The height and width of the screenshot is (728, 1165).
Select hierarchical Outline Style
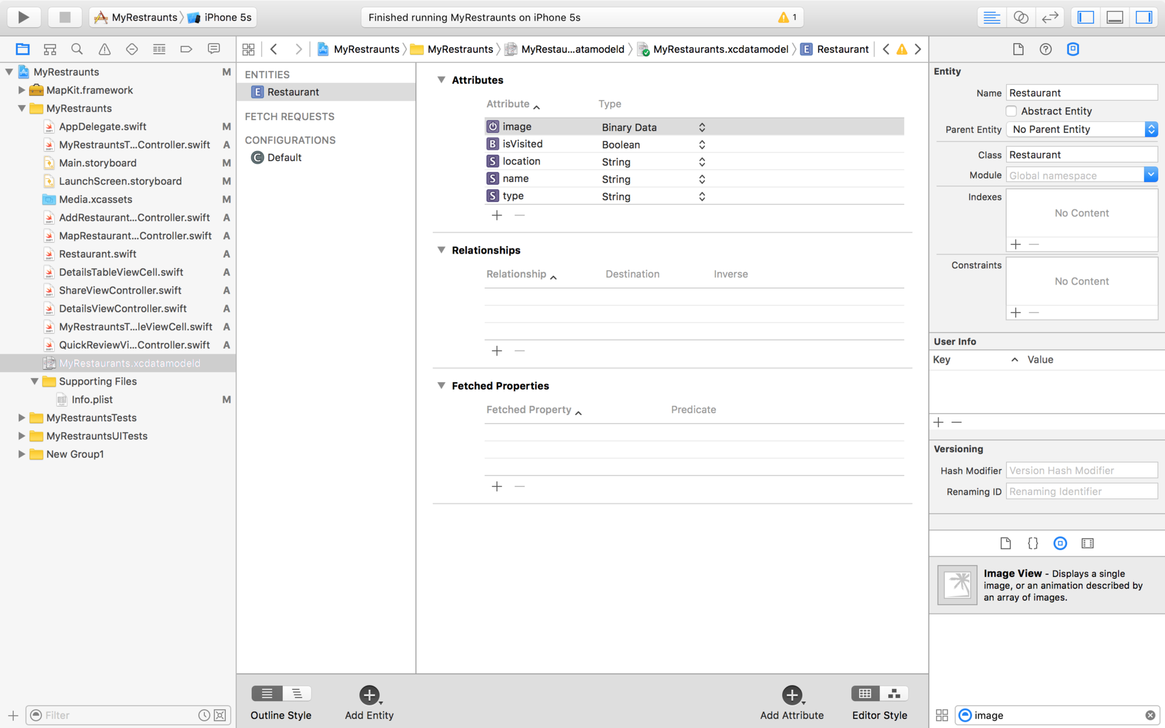[x=297, y=693]
